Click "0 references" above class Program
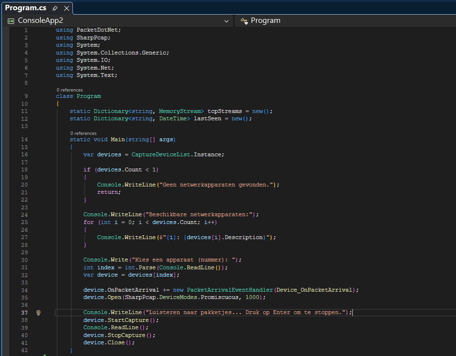The image size is (456, 356). pyautogui.click(x=70, y=90)
